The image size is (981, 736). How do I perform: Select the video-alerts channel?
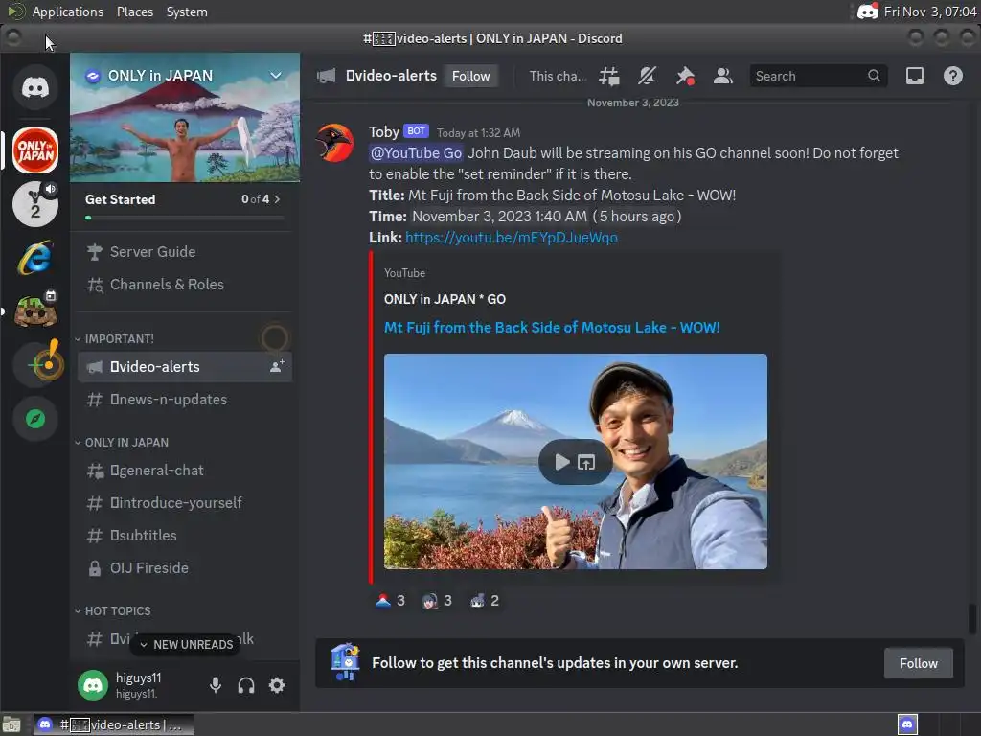click(x=185, y=367)
